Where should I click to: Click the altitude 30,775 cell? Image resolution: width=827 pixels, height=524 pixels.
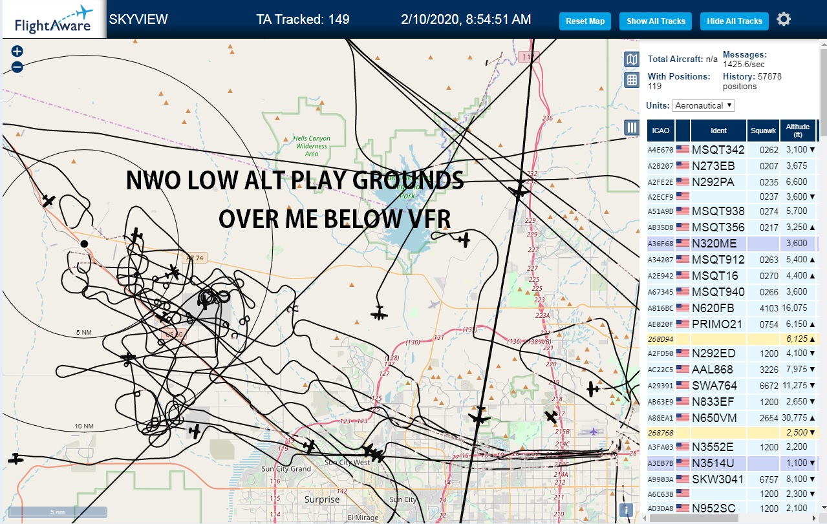pos(797,418)
